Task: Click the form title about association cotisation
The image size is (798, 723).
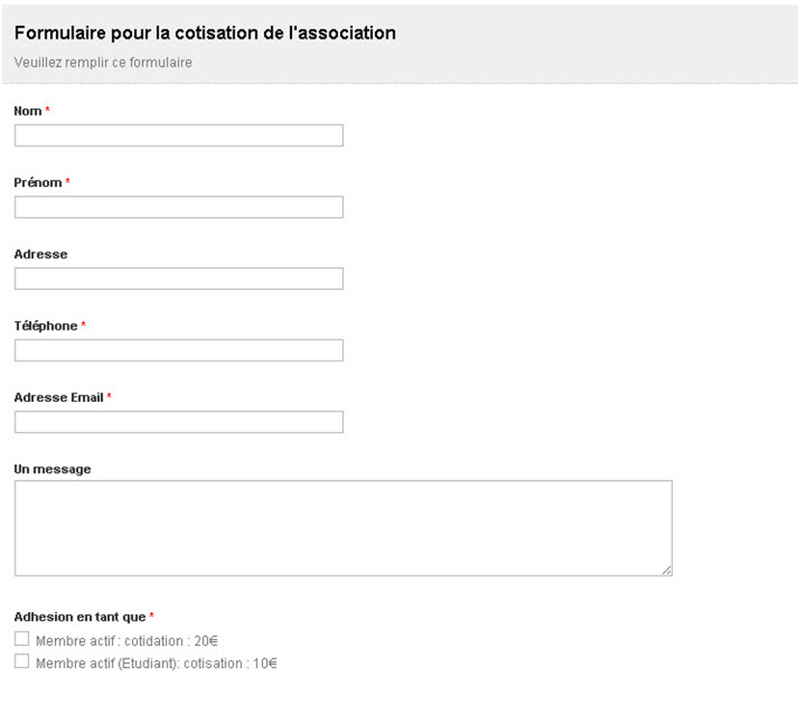Action: pyautogui.click(x=203, y=32)
